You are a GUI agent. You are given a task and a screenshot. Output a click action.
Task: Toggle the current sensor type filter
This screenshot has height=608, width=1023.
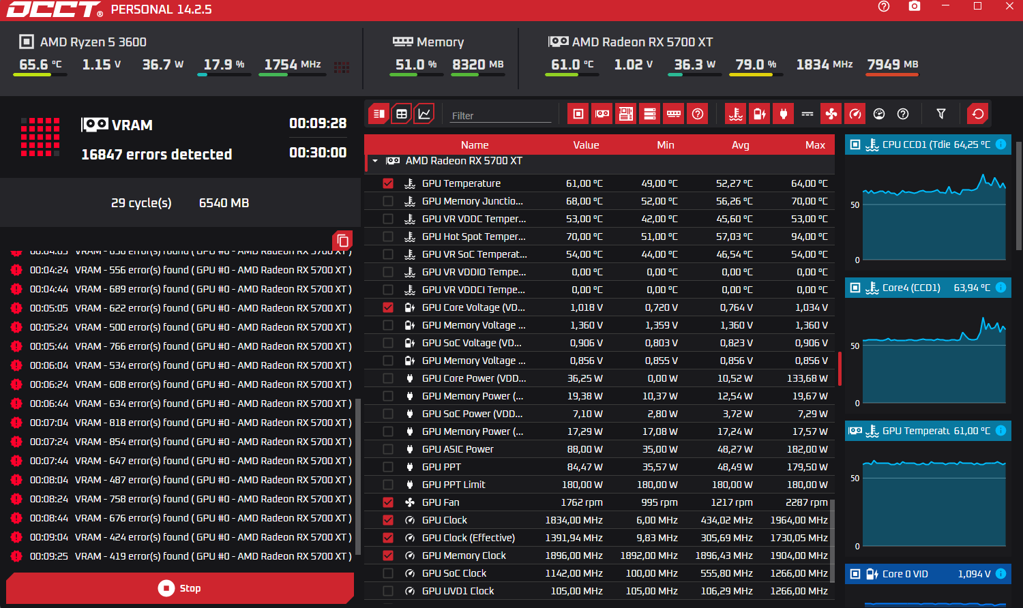coord(807,114)
